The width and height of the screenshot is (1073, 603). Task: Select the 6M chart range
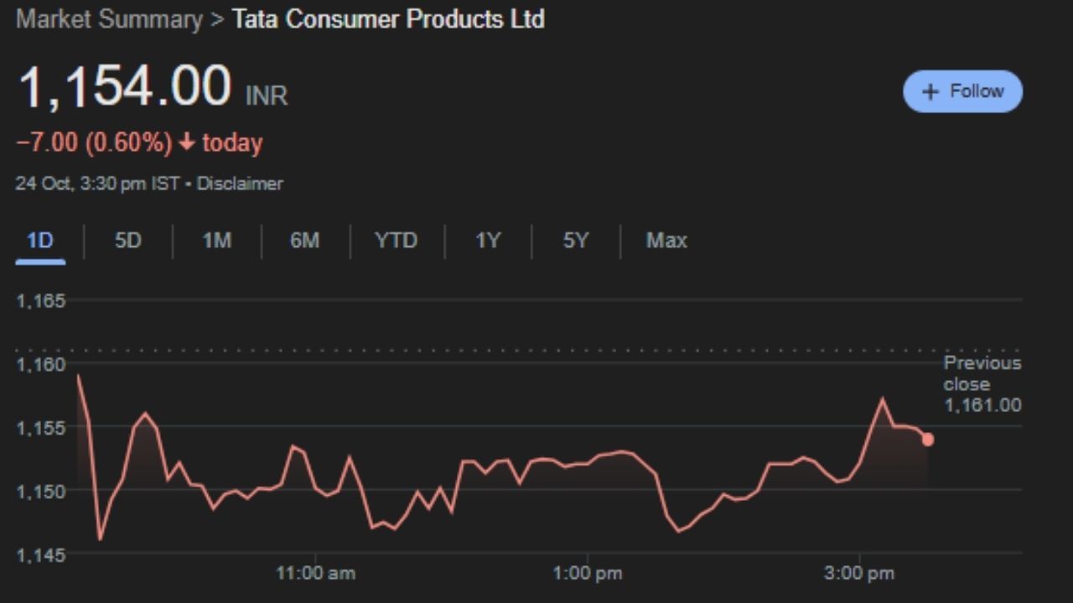[304, 241]
